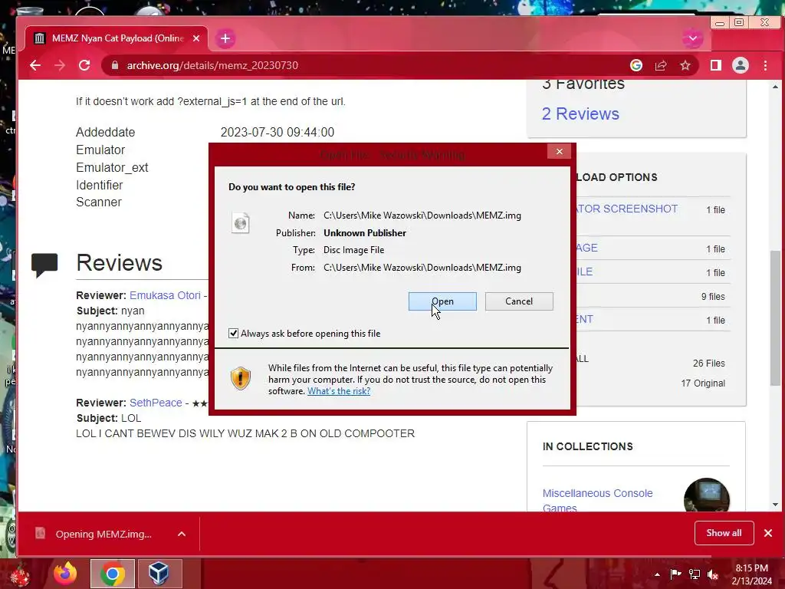Go back with the browser back arrow
This screenshot has height=589, width=785.
[35, 66]
